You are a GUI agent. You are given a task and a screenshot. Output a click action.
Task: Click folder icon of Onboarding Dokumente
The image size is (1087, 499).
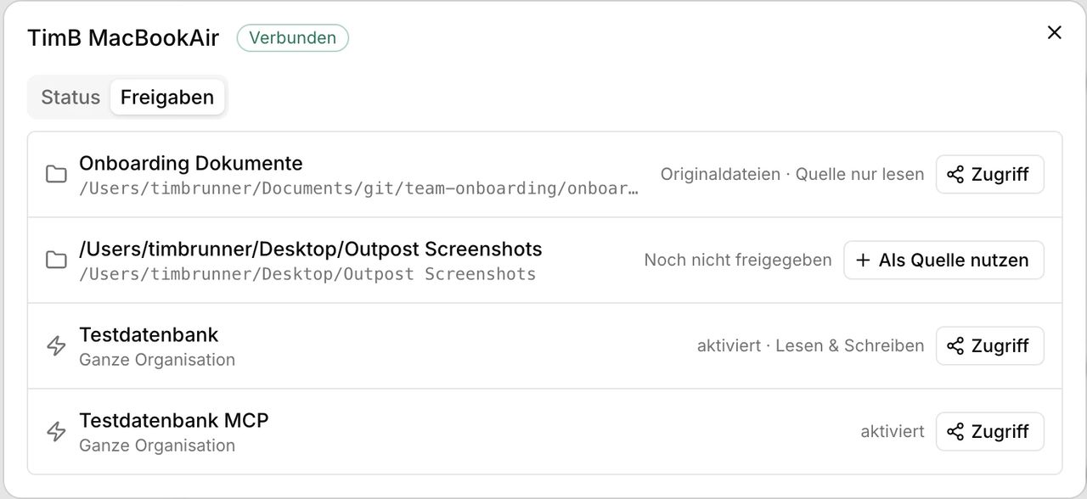(x=56, y=174)
